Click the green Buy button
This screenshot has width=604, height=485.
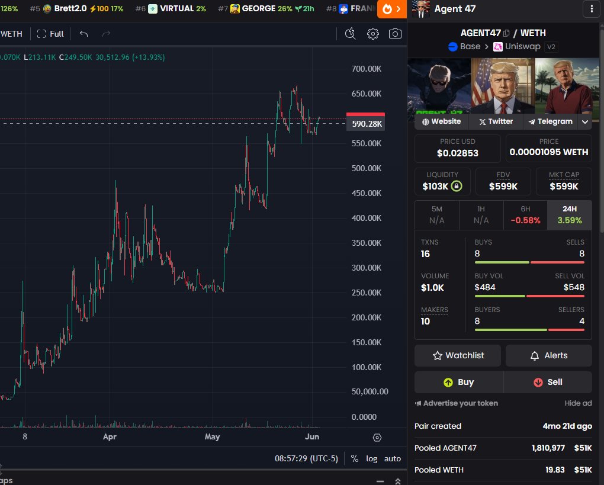click(459, 382)
